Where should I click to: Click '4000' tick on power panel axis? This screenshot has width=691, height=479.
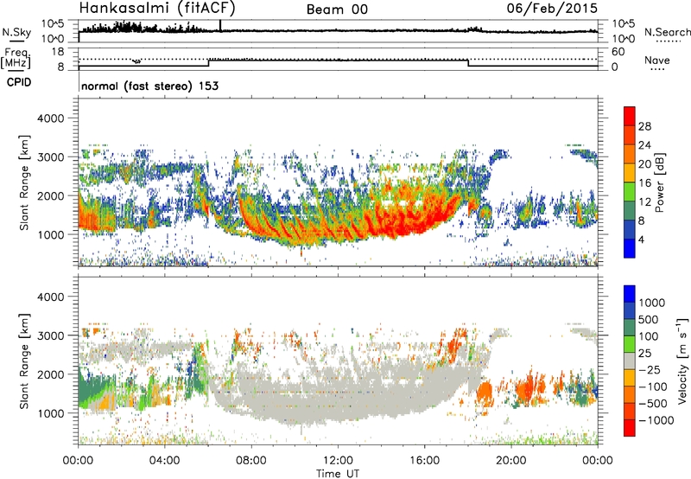[50, 118]
